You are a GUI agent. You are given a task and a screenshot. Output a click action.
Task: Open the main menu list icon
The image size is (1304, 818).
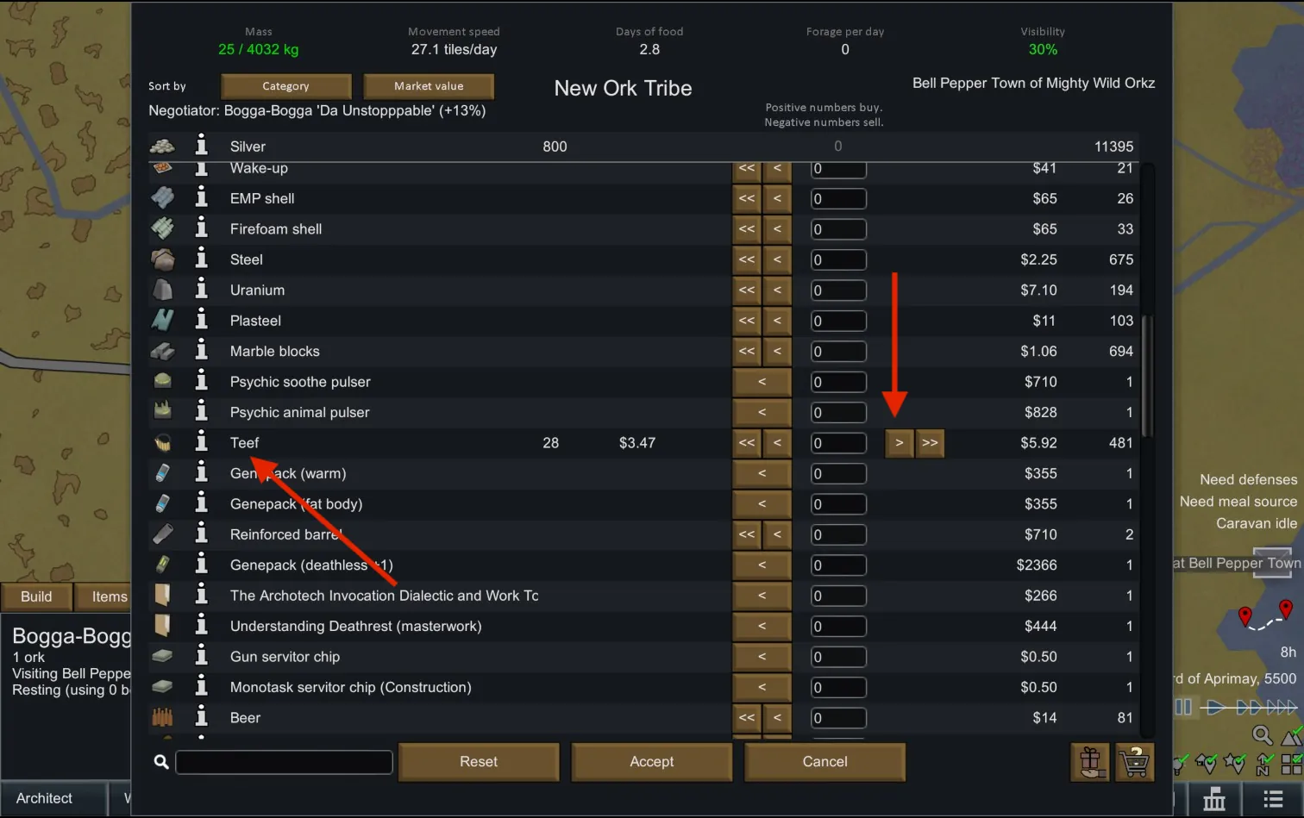pyautogui.click(x=1273, y=799)
